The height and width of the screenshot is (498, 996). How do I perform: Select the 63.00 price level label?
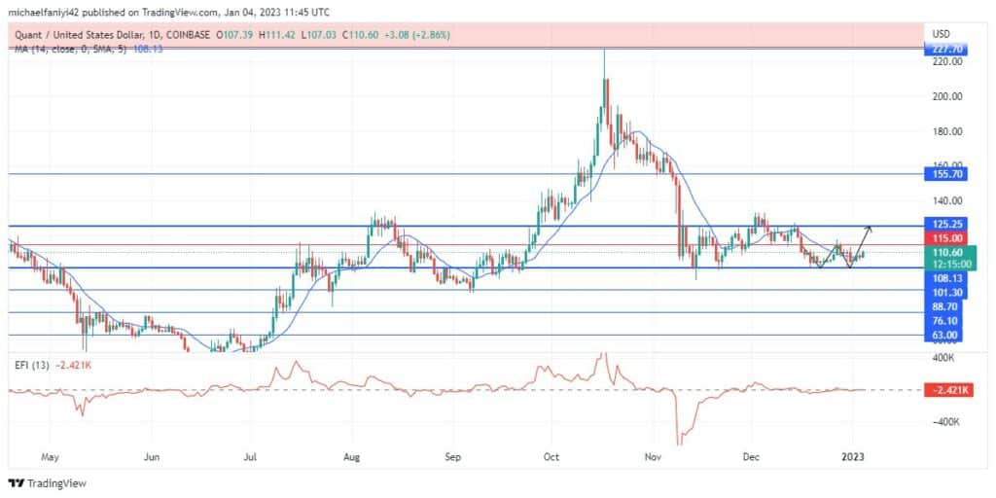(945, 335)
